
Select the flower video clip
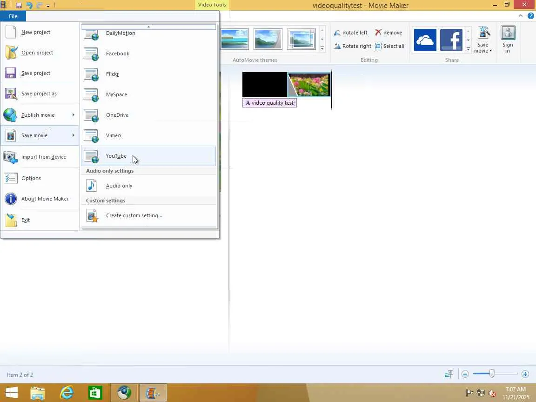[309, 84]
